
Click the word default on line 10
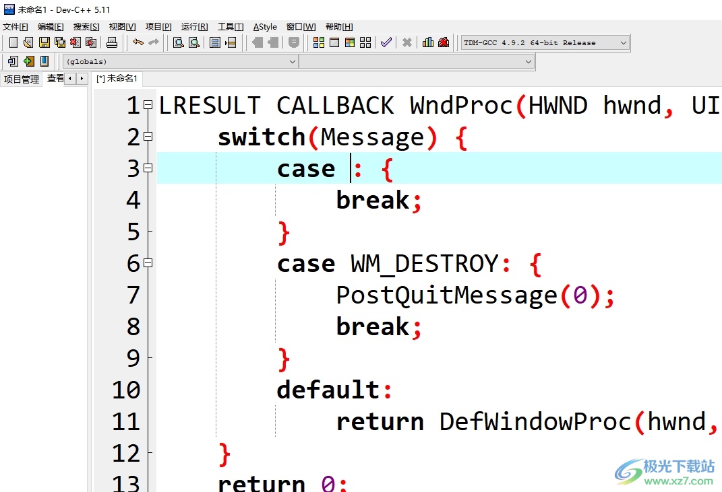[x=328, y=390]
